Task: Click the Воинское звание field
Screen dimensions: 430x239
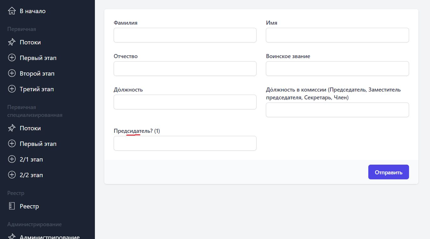Action: pyautogui.click(x=337, y=69)
